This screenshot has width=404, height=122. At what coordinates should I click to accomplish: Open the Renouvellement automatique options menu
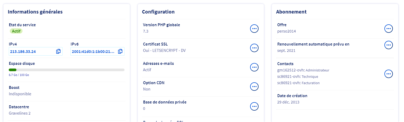[x=388, y=45]
